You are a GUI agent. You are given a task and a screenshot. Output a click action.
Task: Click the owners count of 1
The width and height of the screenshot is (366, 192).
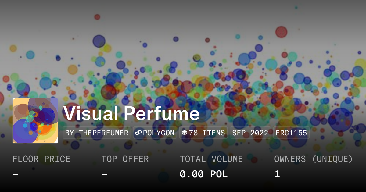coord(276,174)
